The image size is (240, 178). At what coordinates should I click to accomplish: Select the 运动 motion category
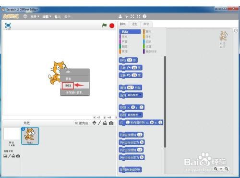130,32
